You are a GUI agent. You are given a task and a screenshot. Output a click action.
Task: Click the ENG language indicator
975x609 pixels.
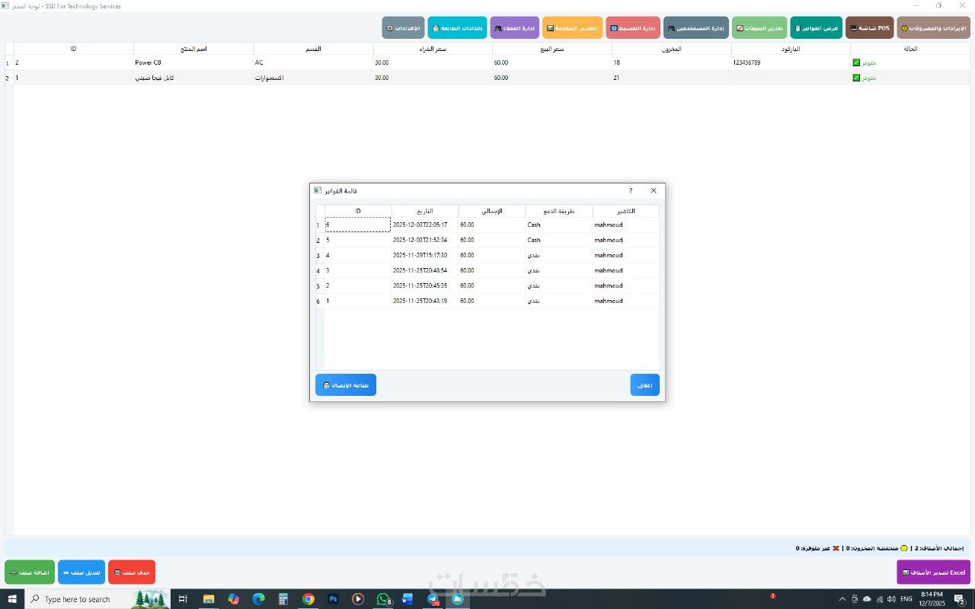click(906, 599)
